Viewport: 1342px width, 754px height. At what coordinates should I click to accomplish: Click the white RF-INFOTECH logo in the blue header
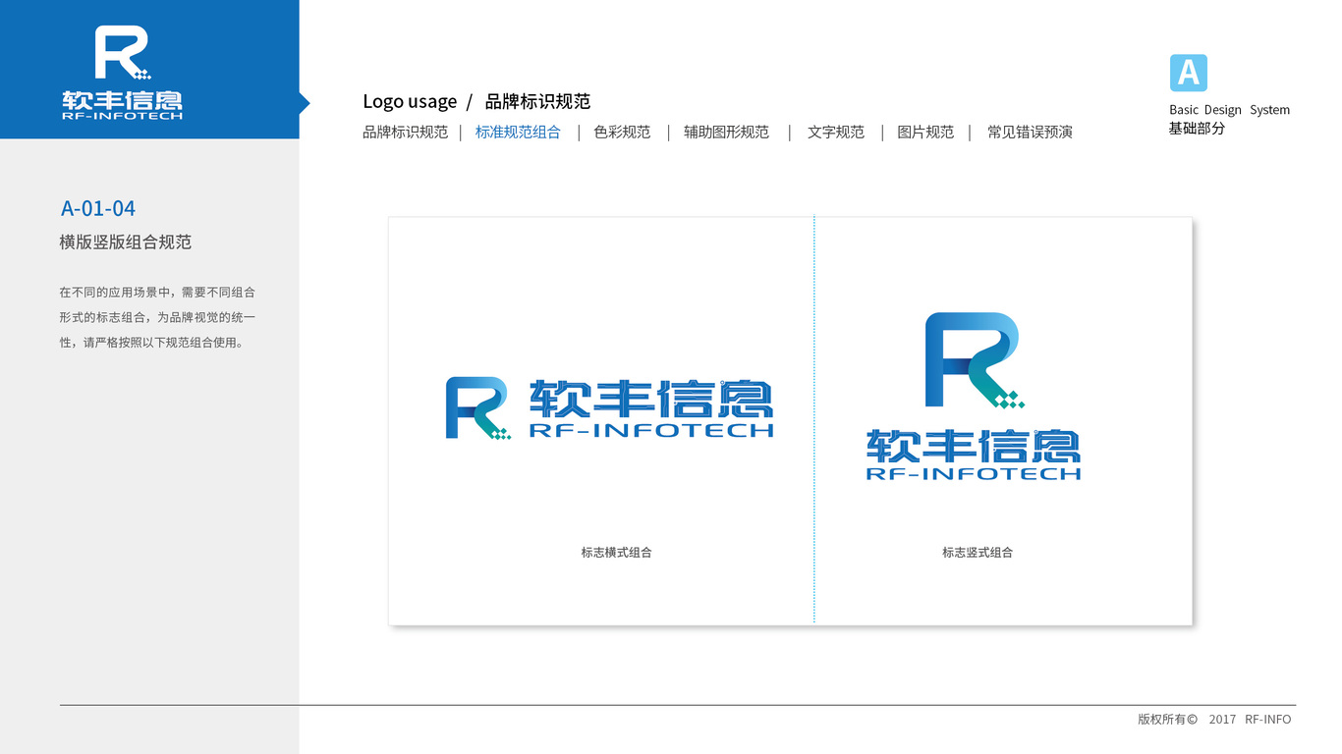(122, 74)
